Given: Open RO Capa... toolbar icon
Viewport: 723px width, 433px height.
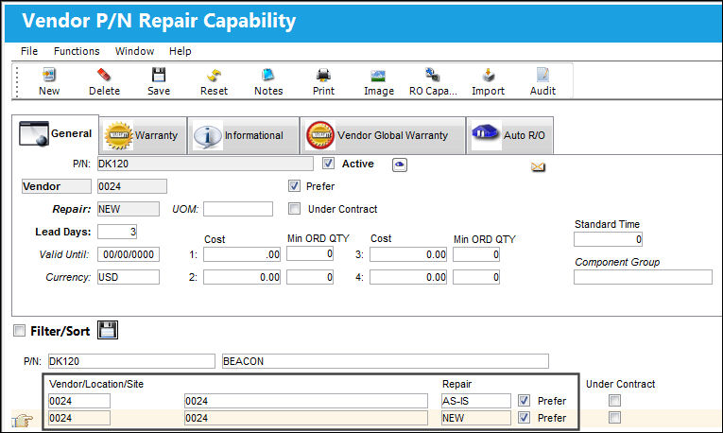Looking at the screenshot, I should click(433, 75).
